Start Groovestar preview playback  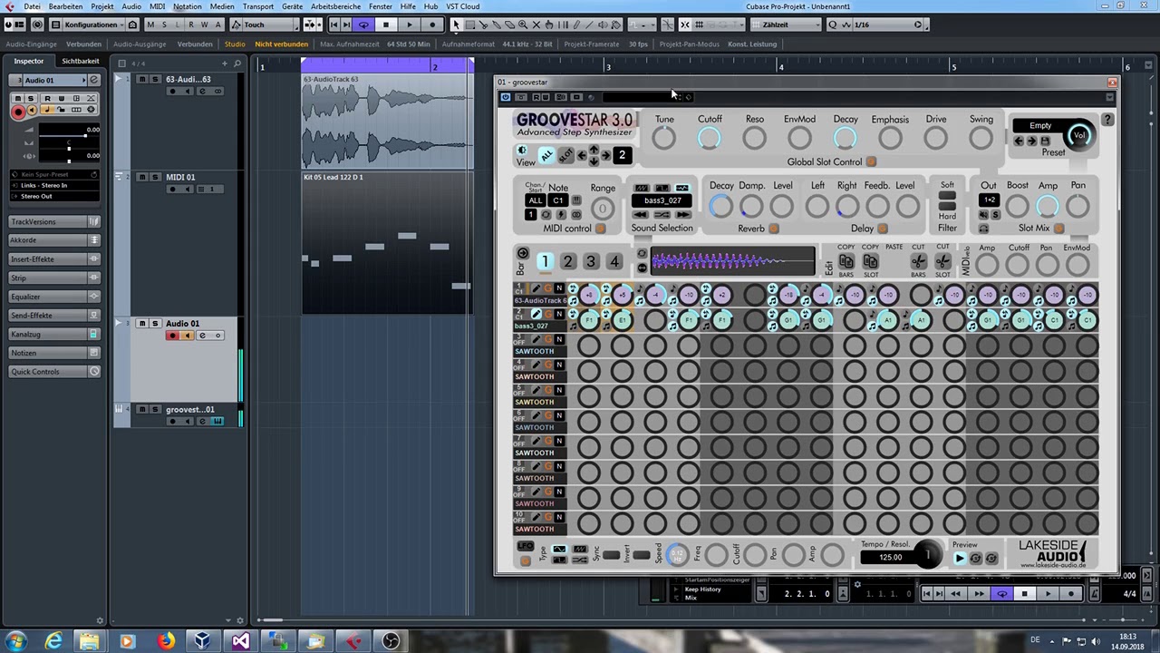(x=960, y=559)
